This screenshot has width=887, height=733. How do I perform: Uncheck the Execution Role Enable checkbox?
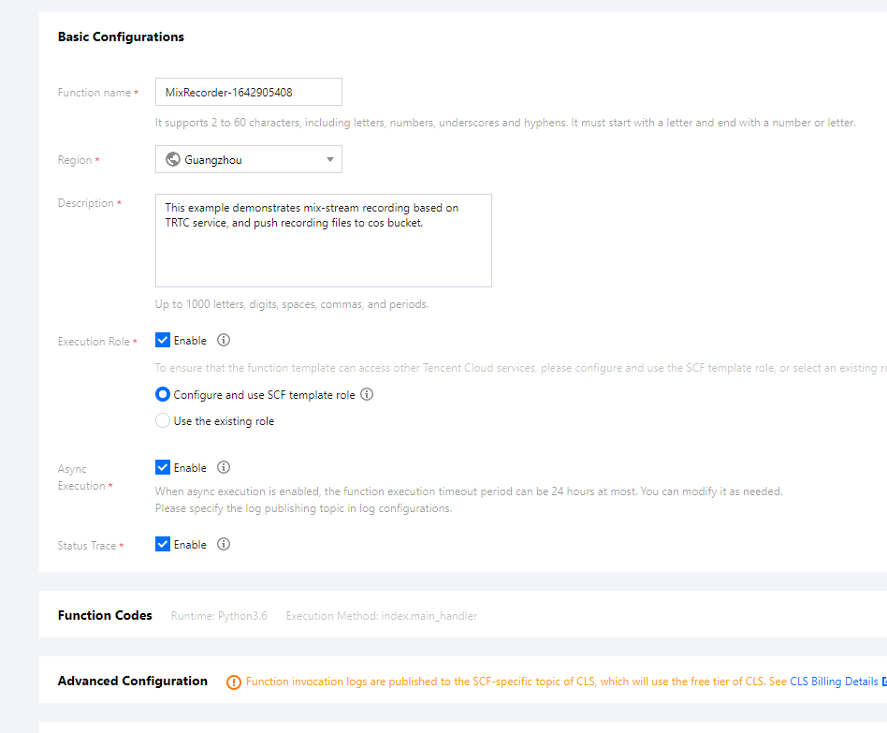click(163, 341)
